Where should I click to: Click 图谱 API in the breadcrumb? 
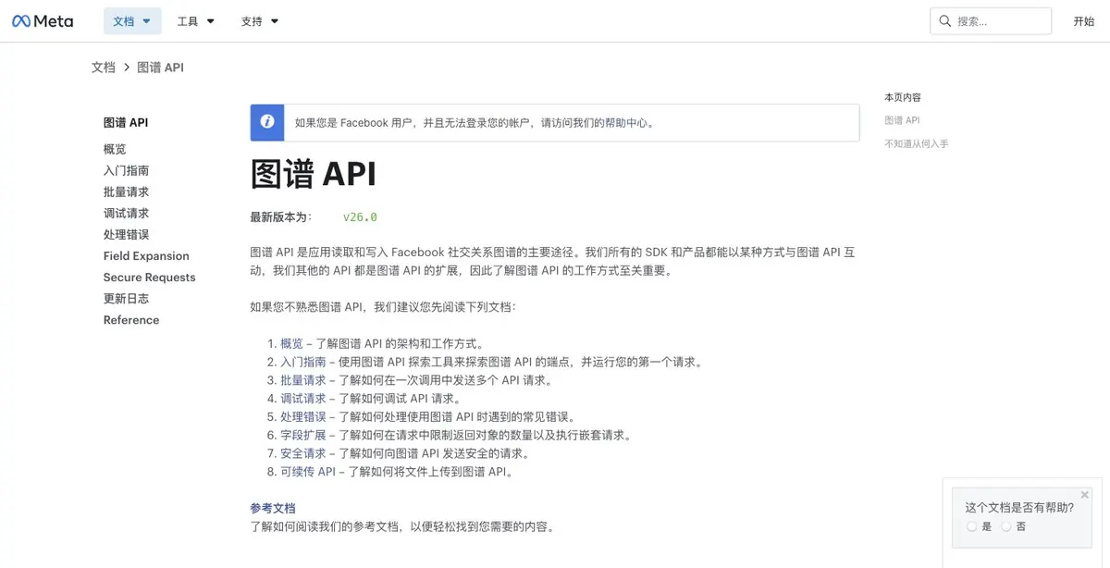tap(161, 68)
